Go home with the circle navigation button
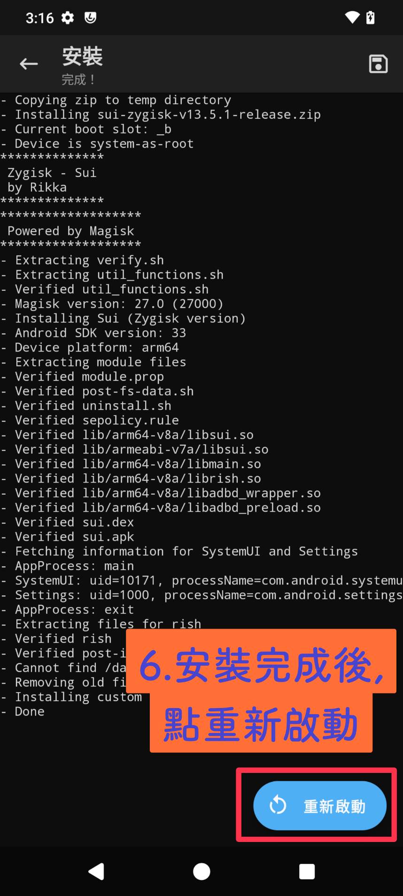 point(201,872)
